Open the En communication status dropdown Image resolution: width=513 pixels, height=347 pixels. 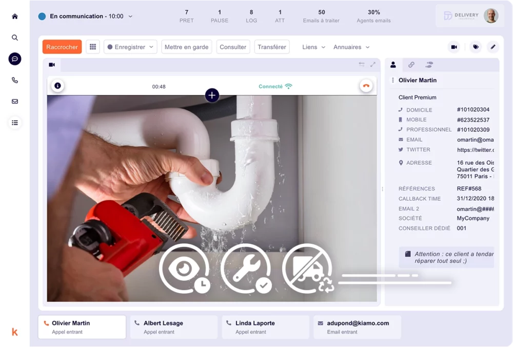click(86, 16)
